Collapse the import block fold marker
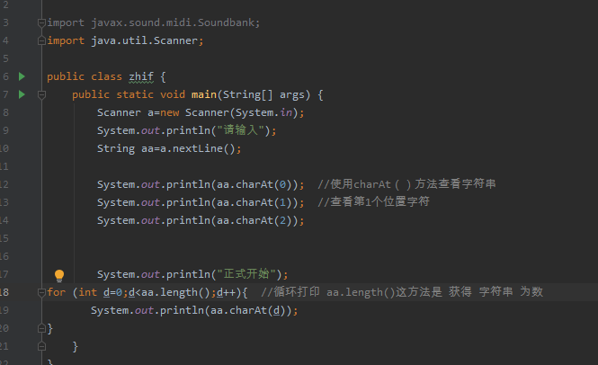Screen dimensions: 598x365 40,22
